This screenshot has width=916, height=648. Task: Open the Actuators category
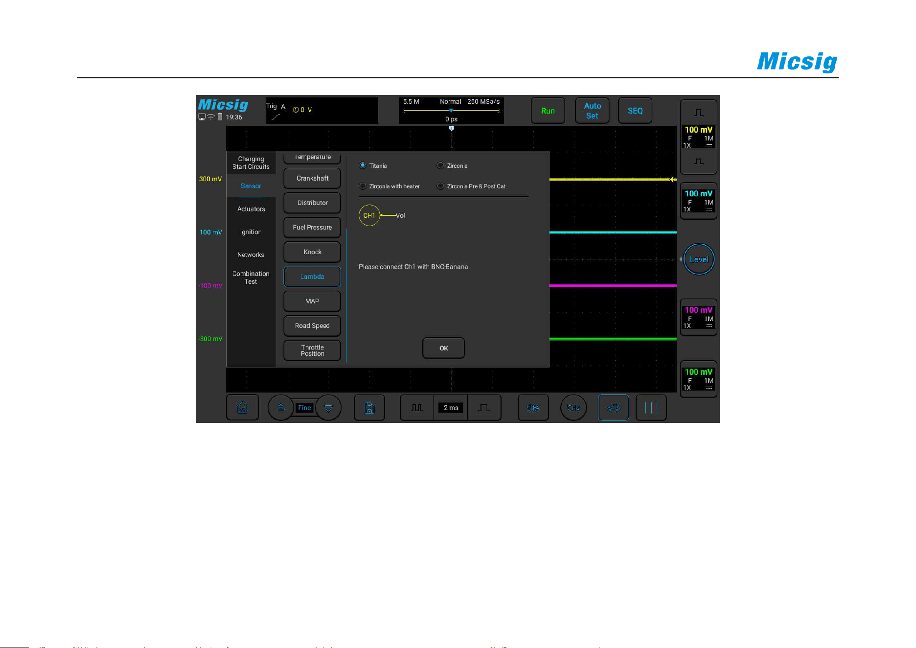251,209
